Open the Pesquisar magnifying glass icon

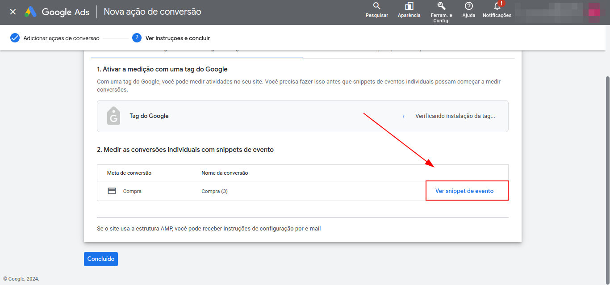pyautogui.click(x=376, y=6)
